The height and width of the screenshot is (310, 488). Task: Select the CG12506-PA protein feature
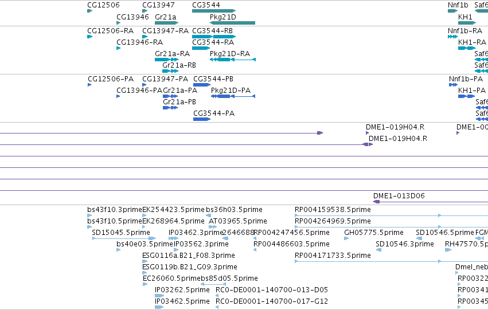point(89,85)
